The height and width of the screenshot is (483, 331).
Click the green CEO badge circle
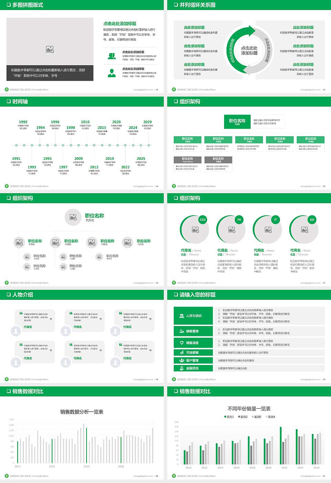point(203,220)
